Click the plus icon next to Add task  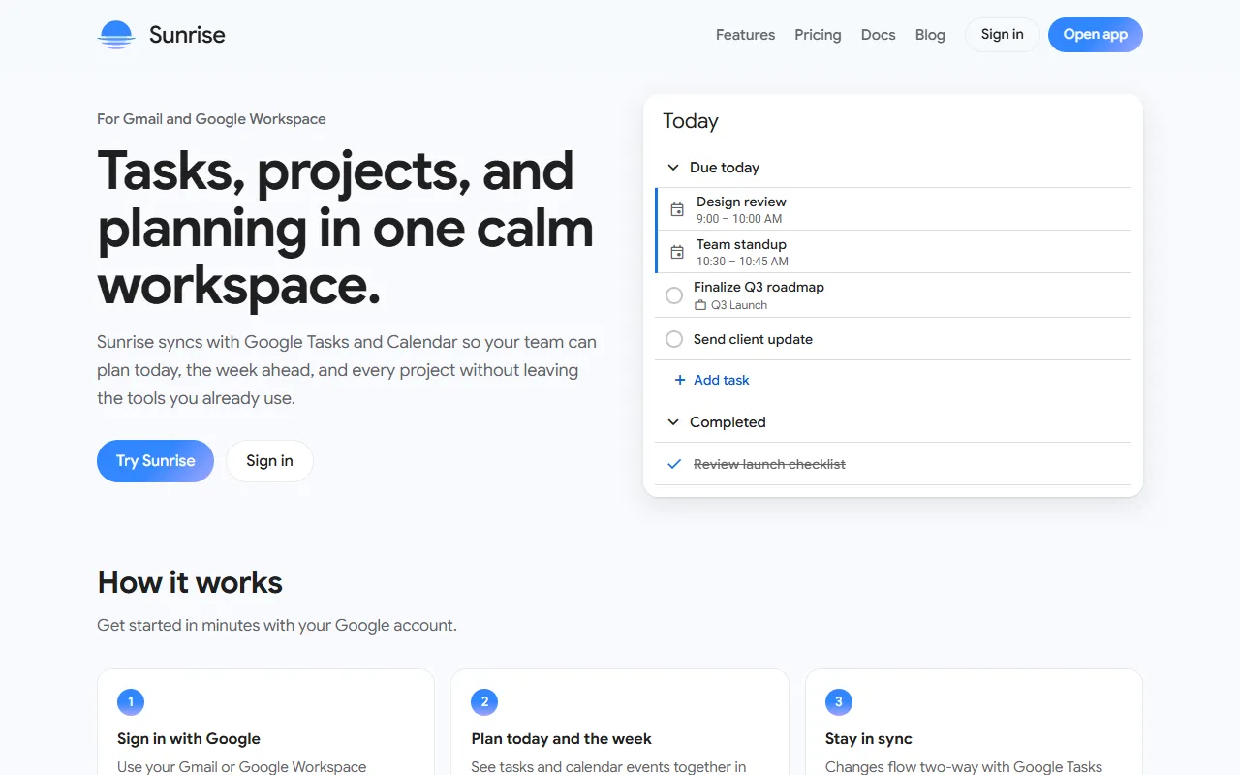[x=679, y=380]
